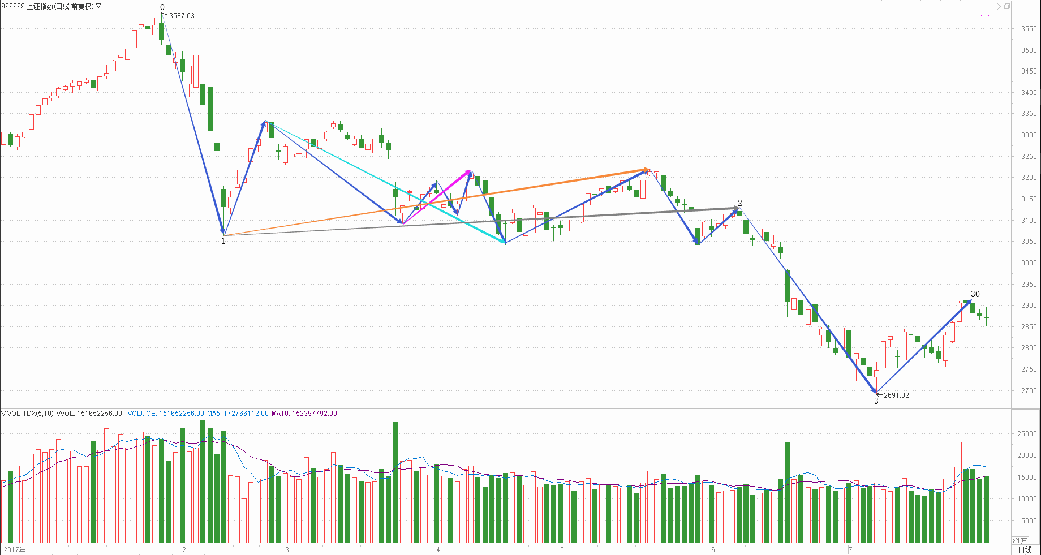Click the magenta dots marker near top-right
Image resolution: width=1041 pixels, height=555 pixels.
(x=985, y=16)
